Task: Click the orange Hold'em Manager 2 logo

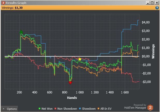Action: pyautogui.click(x=150, y=108)
